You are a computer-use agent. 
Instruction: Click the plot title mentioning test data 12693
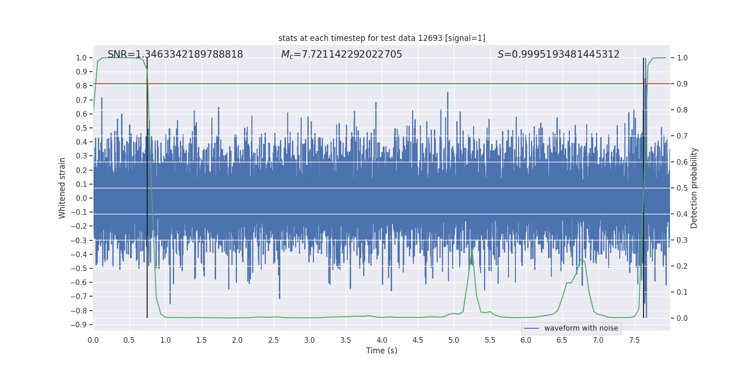coord(381,38)
